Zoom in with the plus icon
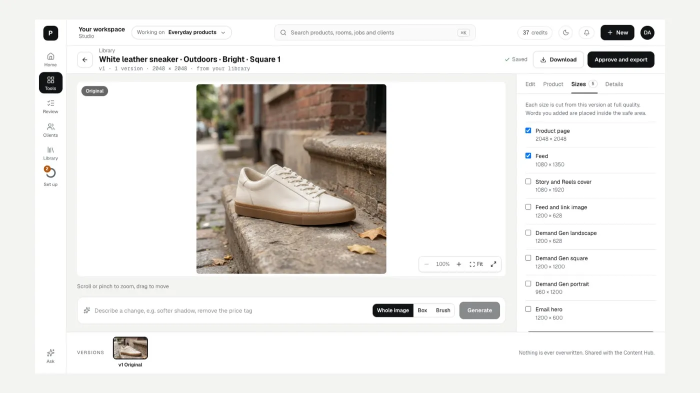700x393 pixels. [459, 264]
